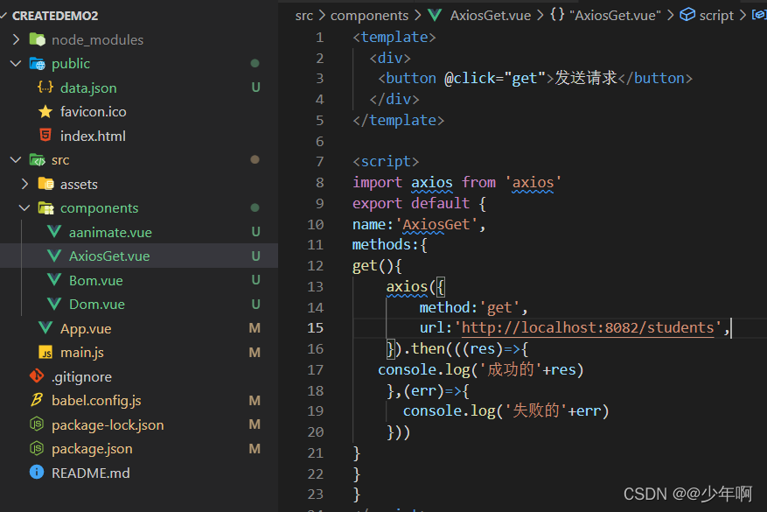Click the star icon for favicon.ico

click(x=45, y=112)
